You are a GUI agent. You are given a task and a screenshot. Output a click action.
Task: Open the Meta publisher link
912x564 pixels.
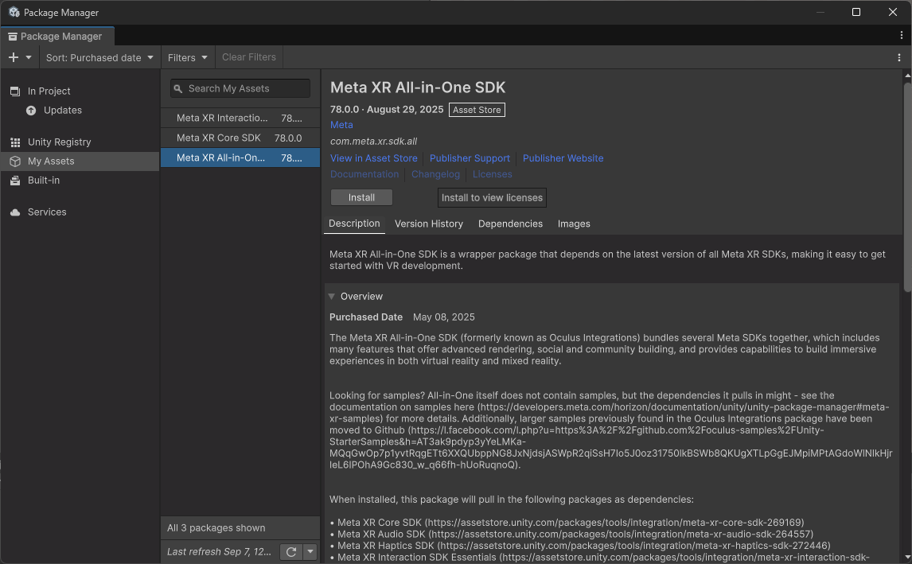tap(341, 125)
